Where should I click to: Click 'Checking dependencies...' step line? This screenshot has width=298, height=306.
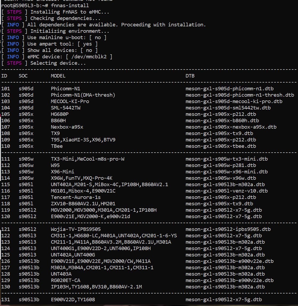point(51,18)
